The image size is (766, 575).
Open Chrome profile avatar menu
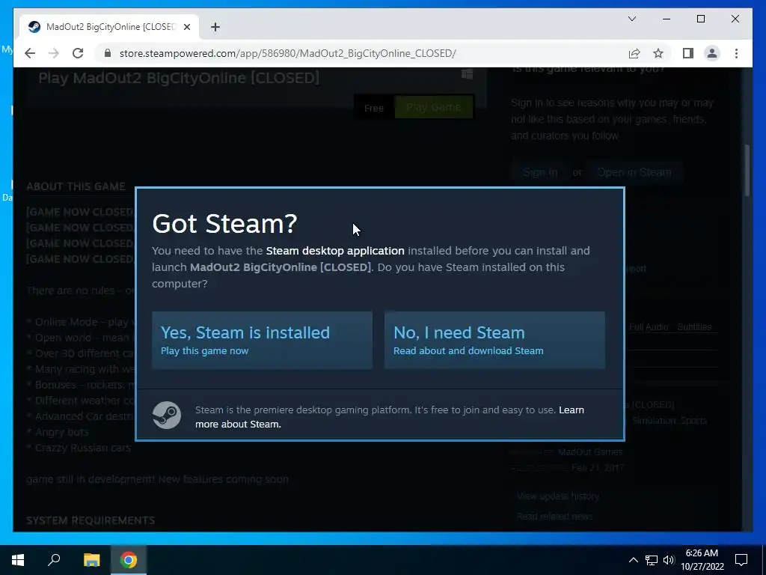click(x=712, y=53)
